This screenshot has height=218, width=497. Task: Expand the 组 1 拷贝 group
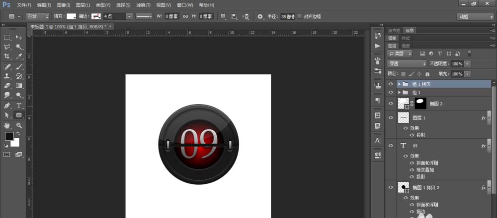(x=399, y=84)
